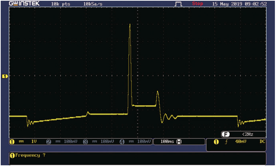Screen dimensions: 276x166
Task: Click the <2Hz frequency counter value
Action: pos(248,134)
